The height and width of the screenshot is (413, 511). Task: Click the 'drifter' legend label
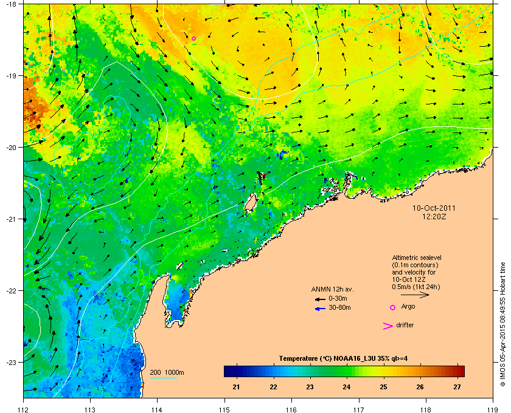pos(405,325)
